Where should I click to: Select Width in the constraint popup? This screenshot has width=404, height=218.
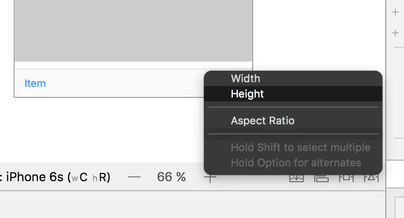click(x=245, y=78)
